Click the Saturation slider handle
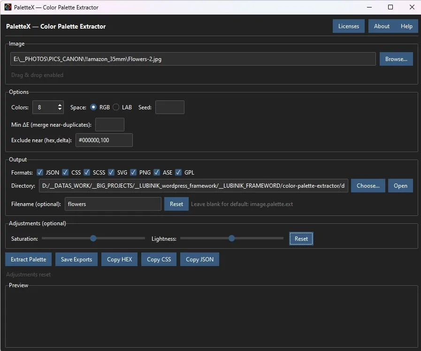 [x=93, y=238]
